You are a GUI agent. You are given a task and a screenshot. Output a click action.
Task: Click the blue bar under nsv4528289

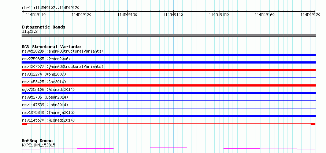point(168,55)
